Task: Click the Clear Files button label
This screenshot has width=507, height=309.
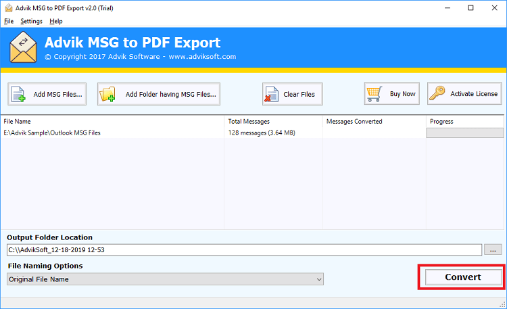Action: [299, 95]
